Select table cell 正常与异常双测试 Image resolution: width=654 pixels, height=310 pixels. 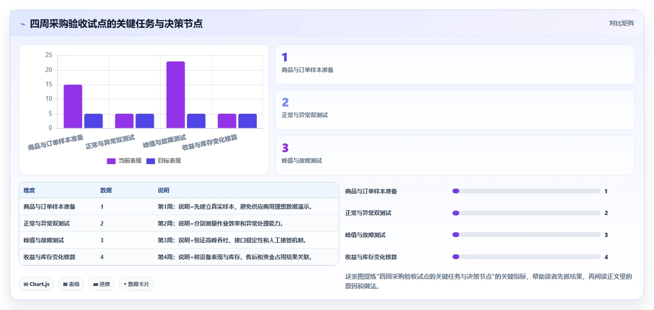(x=47, y=224)
